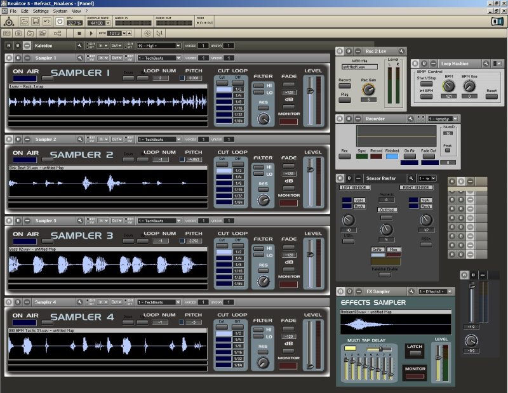Open the Settings menu
The height and width of the screenshot is (393, 508).
(x=41, y=11)
